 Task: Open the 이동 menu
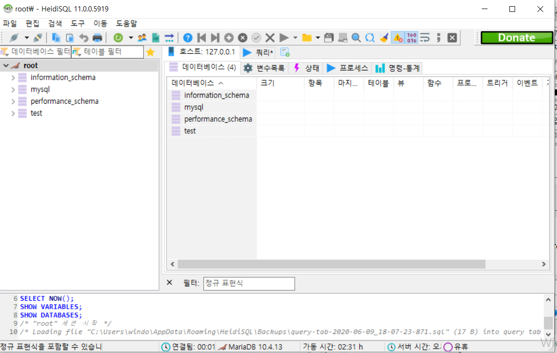(x=100, y=23)
